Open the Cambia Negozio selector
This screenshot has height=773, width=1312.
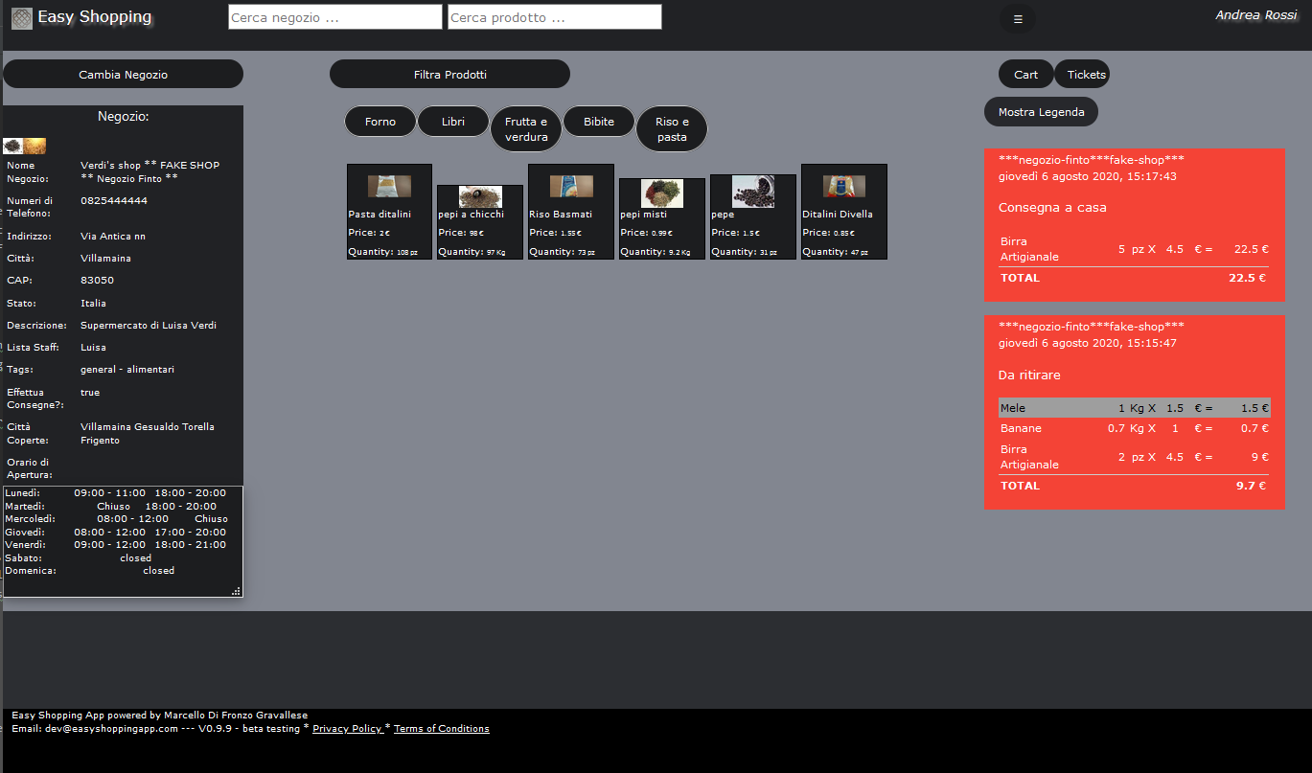tap(123, 74)
